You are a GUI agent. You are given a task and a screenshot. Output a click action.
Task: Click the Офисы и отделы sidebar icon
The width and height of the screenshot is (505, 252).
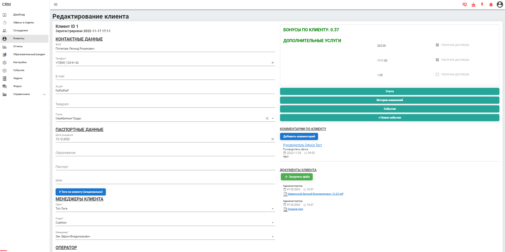[x=5, y=23]
